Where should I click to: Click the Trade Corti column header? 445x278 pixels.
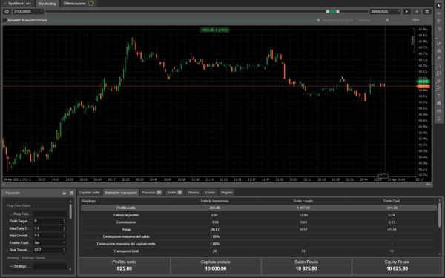(392, 201)
